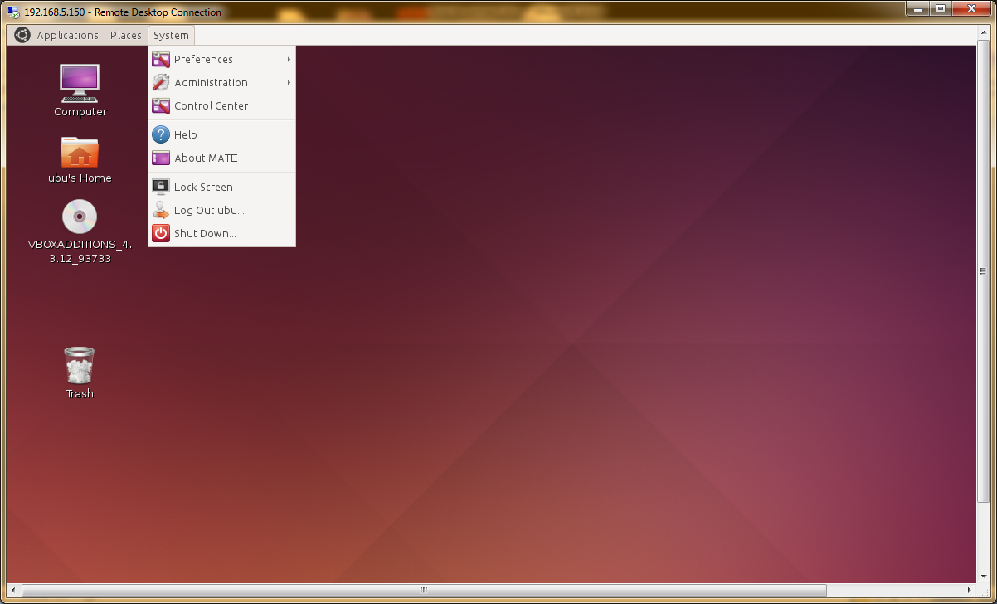Click the Trash label text
Viewport: 997px width, 604px height.
click(x=80, y=394)
